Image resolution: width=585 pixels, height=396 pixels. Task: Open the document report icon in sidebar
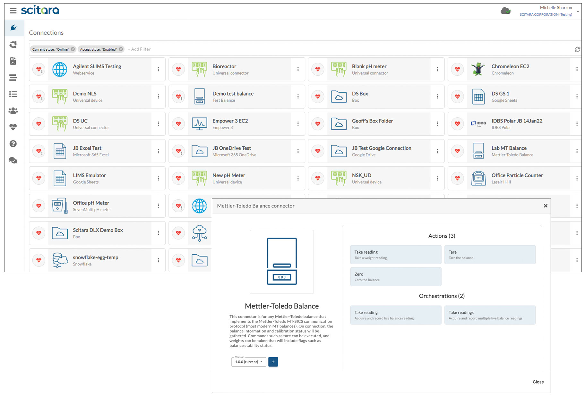(x=13, y=61)
